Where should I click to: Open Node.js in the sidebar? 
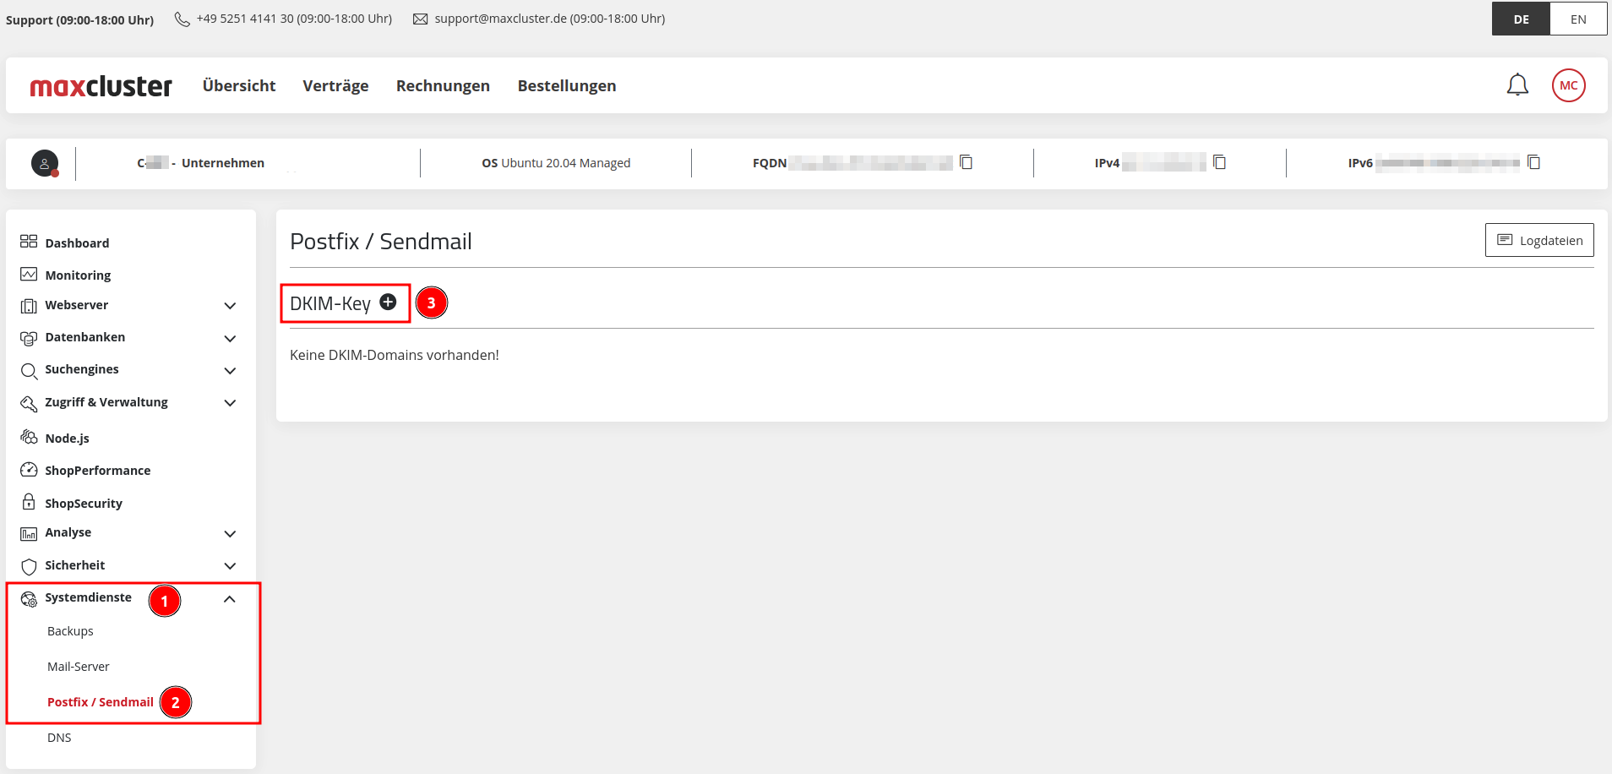[x=67, y=439]
